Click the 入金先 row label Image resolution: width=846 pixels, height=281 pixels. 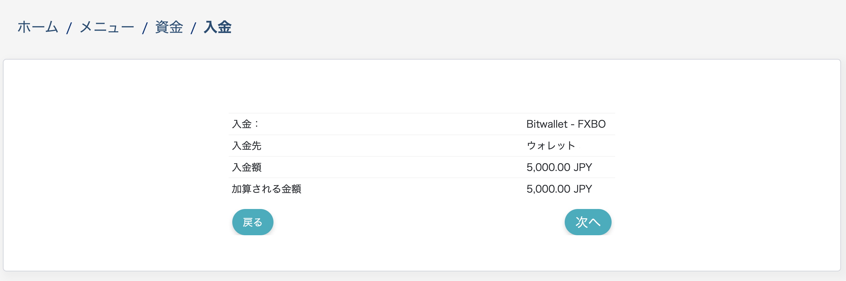point(246,146)
